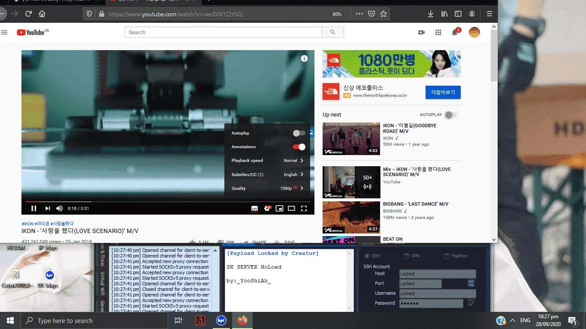The height and width of the screenshot is (329, 586).
Task: Switch the player to miniplayer mode
Action: 279,209
